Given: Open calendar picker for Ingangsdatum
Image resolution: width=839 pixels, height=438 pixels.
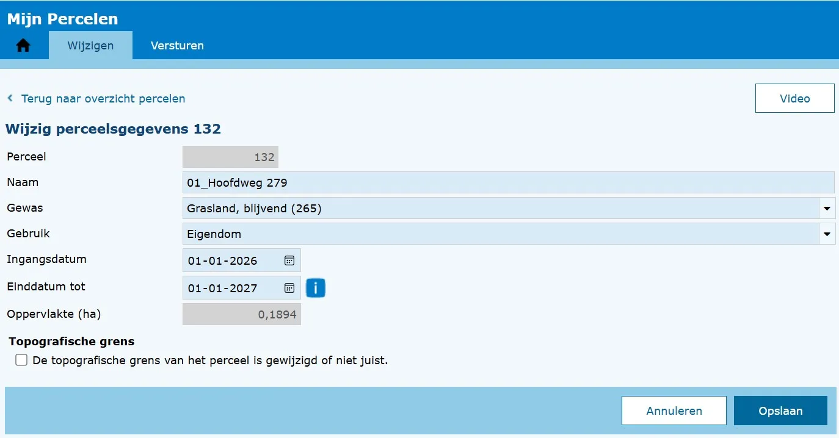Looking at the screenshot, I should (x=289, y=260).
